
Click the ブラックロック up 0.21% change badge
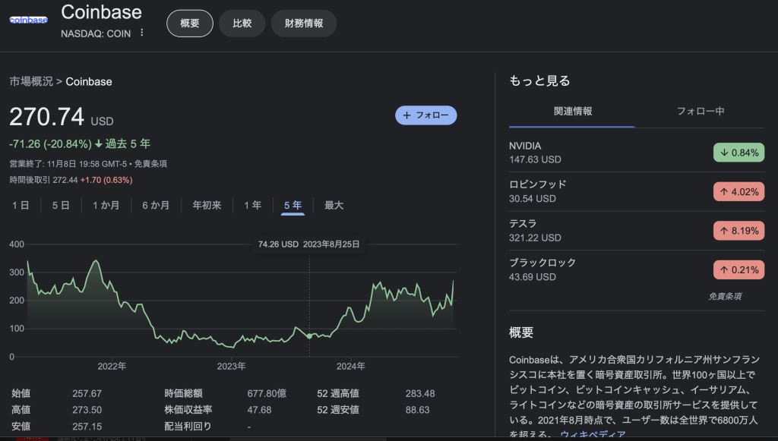point(737,269)
